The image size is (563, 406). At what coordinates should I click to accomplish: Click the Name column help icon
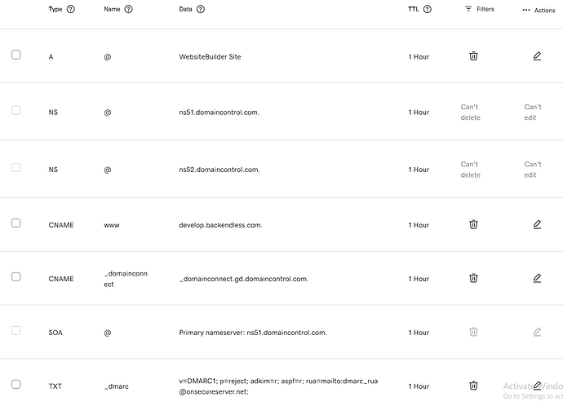click(129, 9)
